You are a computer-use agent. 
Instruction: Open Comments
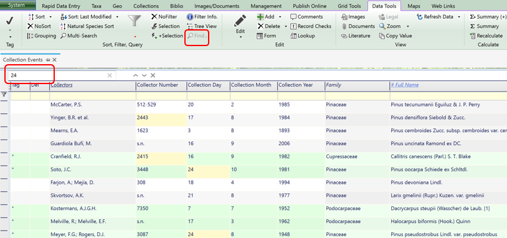click(306, 17)
